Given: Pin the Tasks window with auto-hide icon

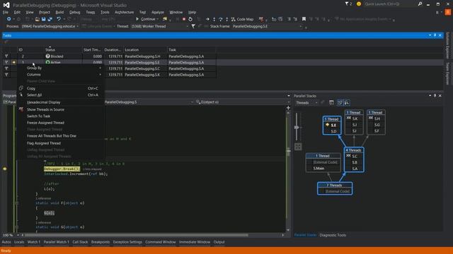Looking at the screenshot, I should tap(435, 35).
